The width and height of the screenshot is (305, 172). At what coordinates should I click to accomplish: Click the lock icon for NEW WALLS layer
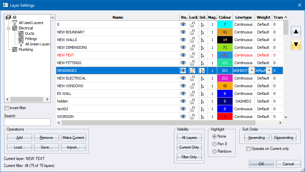click(193, 40)
